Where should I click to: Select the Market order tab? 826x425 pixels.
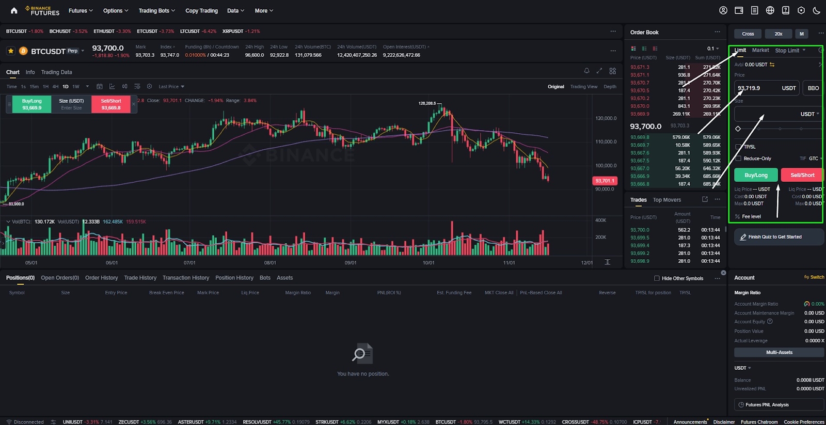pyautogui.click(x=760, y=50)
